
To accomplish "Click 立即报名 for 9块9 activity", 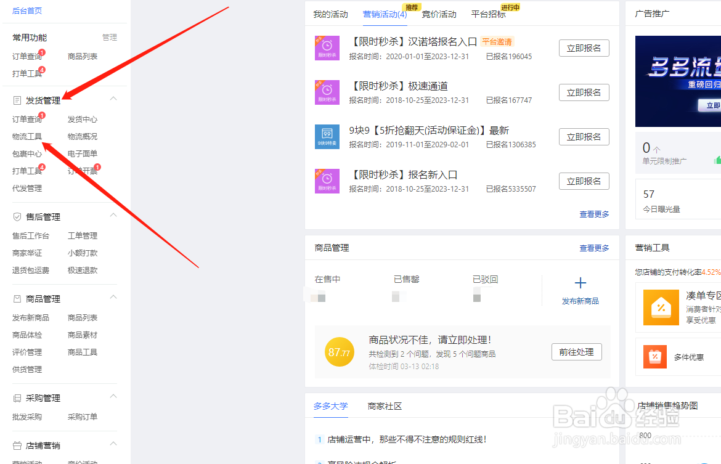I will pos(584,137).
